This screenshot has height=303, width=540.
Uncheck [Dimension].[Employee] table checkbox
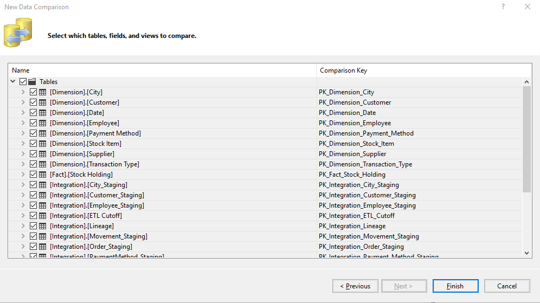click(x=33, y=123)
